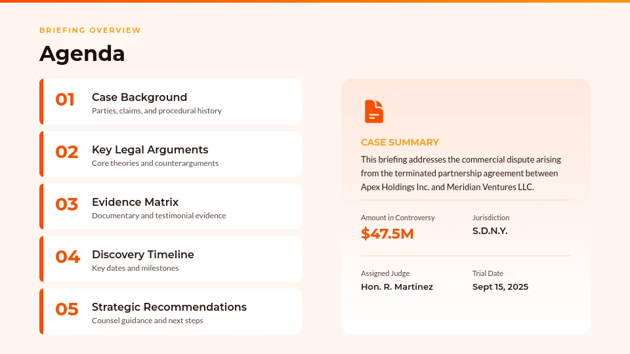Select the $47.5M amount value
Image resolution: width=630 pixels, height=354 pixels.
(387, 233)
